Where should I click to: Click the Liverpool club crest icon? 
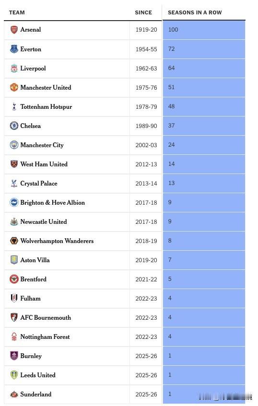14,69
